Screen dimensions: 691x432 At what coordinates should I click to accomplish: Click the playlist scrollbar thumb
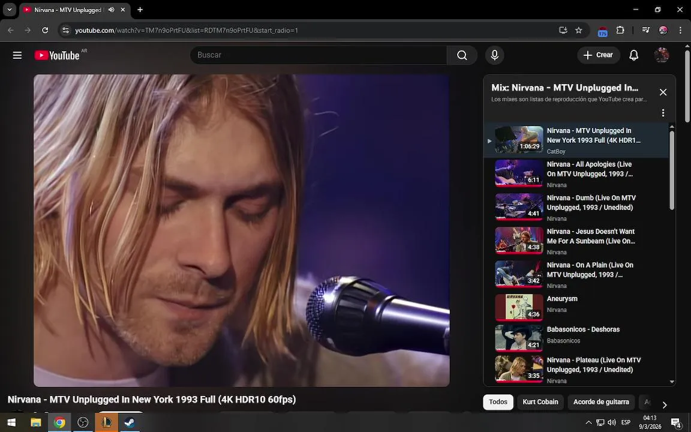(x=672, y=170)
